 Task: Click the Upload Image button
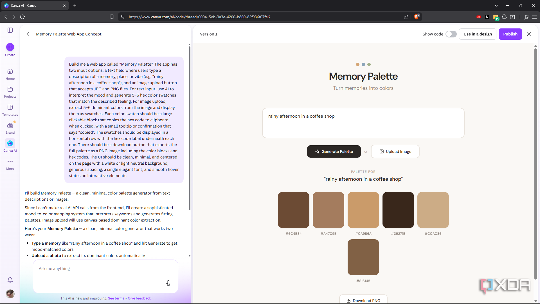(x=395, y=151)
